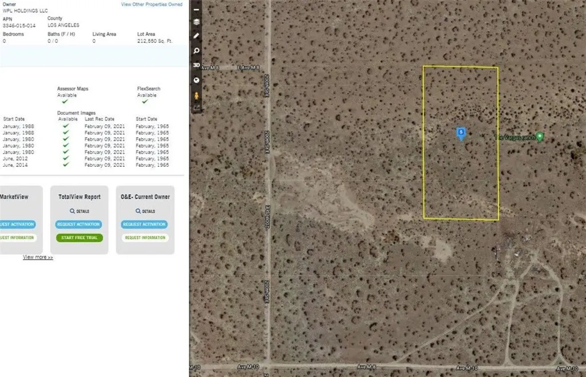This screenshot has width=586, height=377.
Task: Open the map layers stack icon
Action: (196, 22)
